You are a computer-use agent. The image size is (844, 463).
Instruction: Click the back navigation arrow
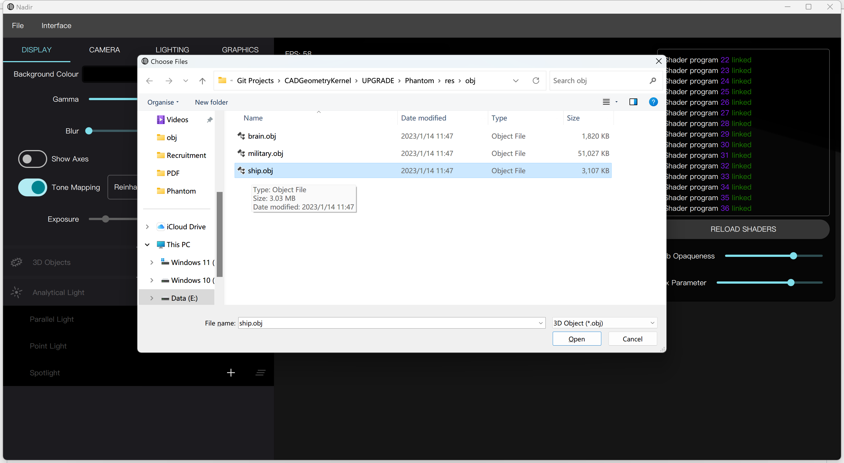pos(149,81)
